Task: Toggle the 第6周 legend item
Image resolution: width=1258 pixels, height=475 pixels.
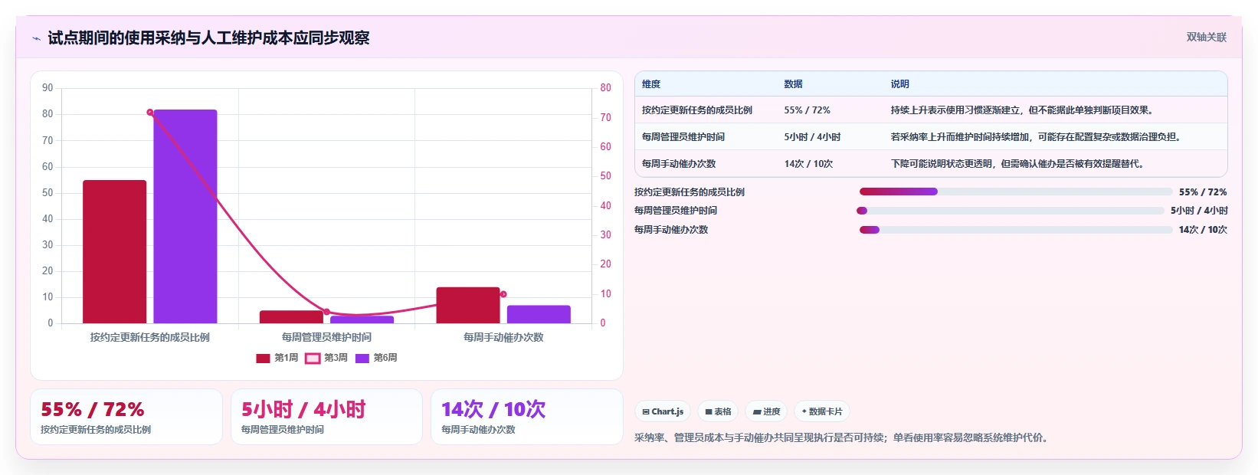Action: click(x=376, y=358)
